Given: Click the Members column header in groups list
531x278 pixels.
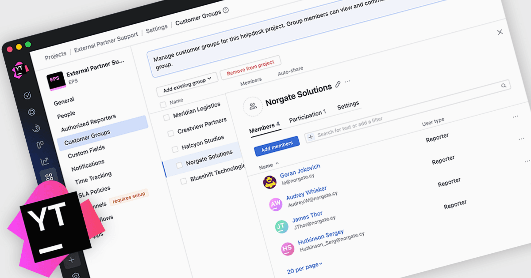Looking at the screenshot, I should point(251,81).
